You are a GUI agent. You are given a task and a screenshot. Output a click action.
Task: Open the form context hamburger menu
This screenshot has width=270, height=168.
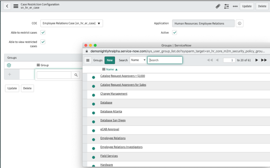[16, 6]
